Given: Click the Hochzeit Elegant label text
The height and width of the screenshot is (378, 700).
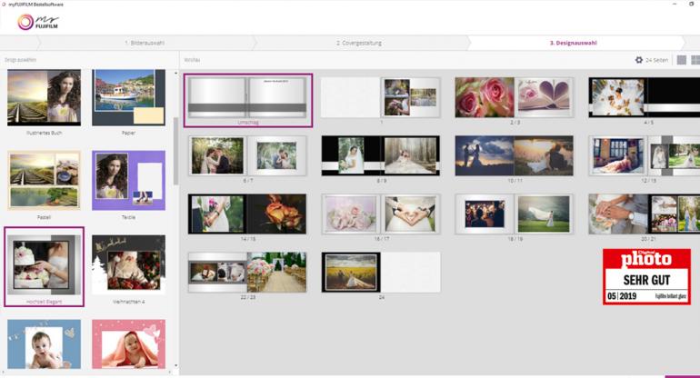Looking at the screenshot, I should tap(44, 302).
